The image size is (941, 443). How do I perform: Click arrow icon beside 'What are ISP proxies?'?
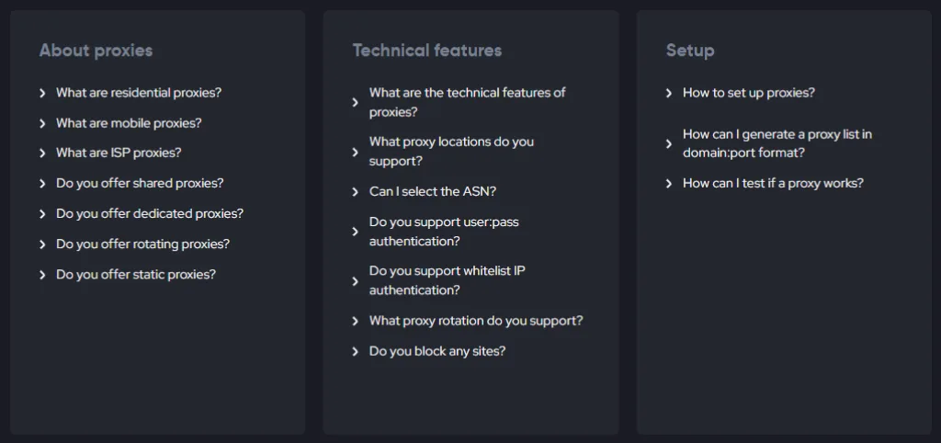[42, 153]
